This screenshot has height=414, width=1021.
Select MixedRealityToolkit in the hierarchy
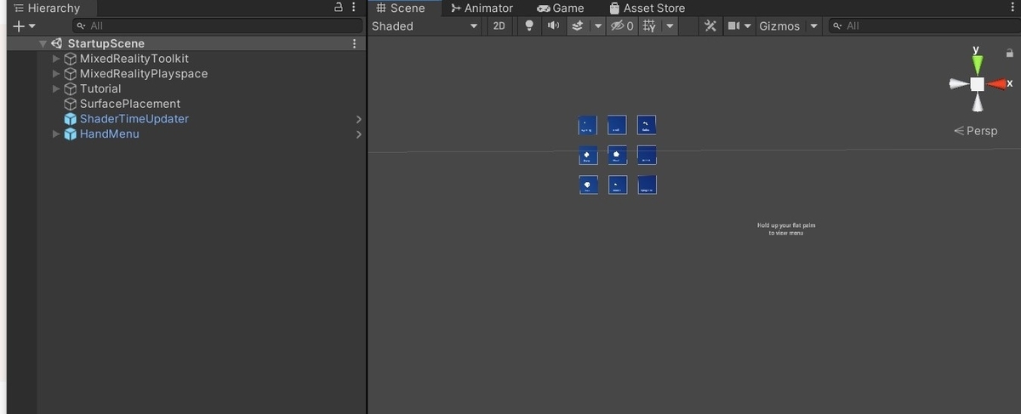[x=134, y=59]
